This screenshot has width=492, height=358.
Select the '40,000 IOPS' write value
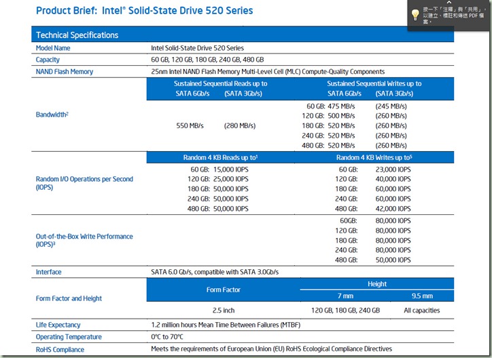click(393, 179)
